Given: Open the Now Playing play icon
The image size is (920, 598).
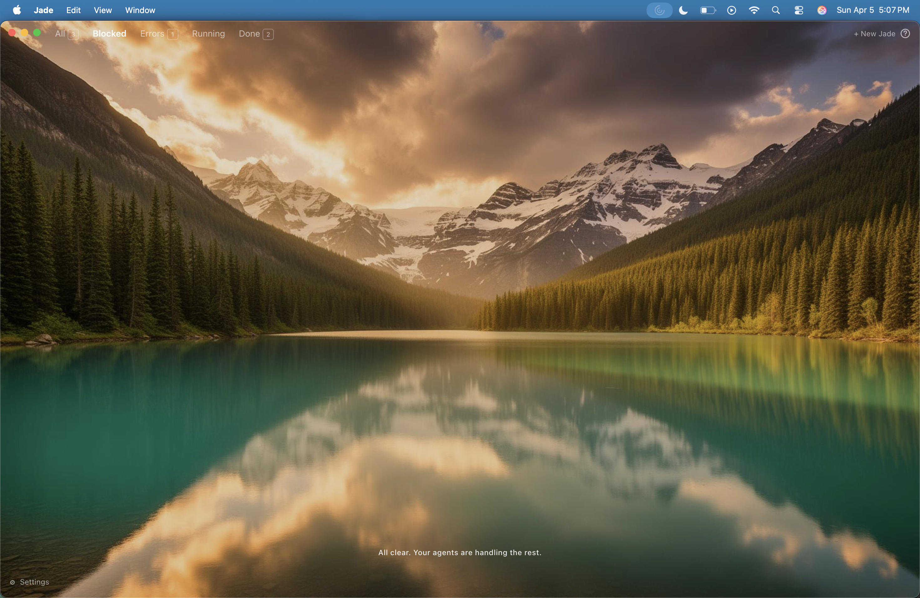Looking at the screenshot, I should click(731, 10).
